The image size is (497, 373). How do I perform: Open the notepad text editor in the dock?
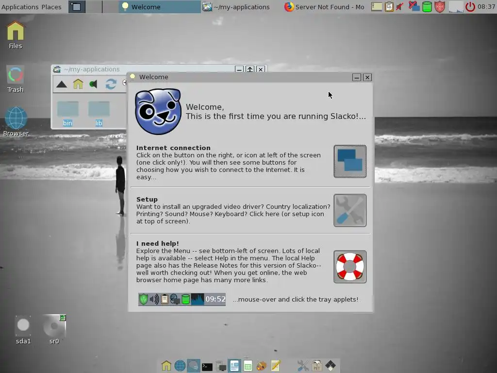276,366
